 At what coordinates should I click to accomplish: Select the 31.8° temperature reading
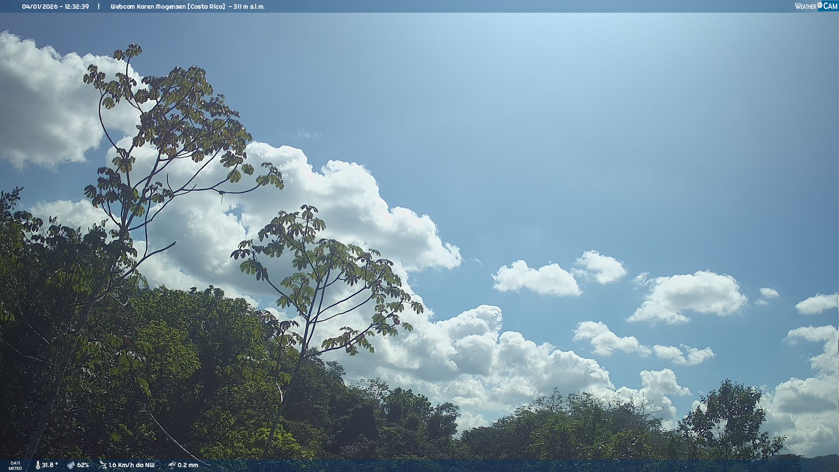pos(49,465)
